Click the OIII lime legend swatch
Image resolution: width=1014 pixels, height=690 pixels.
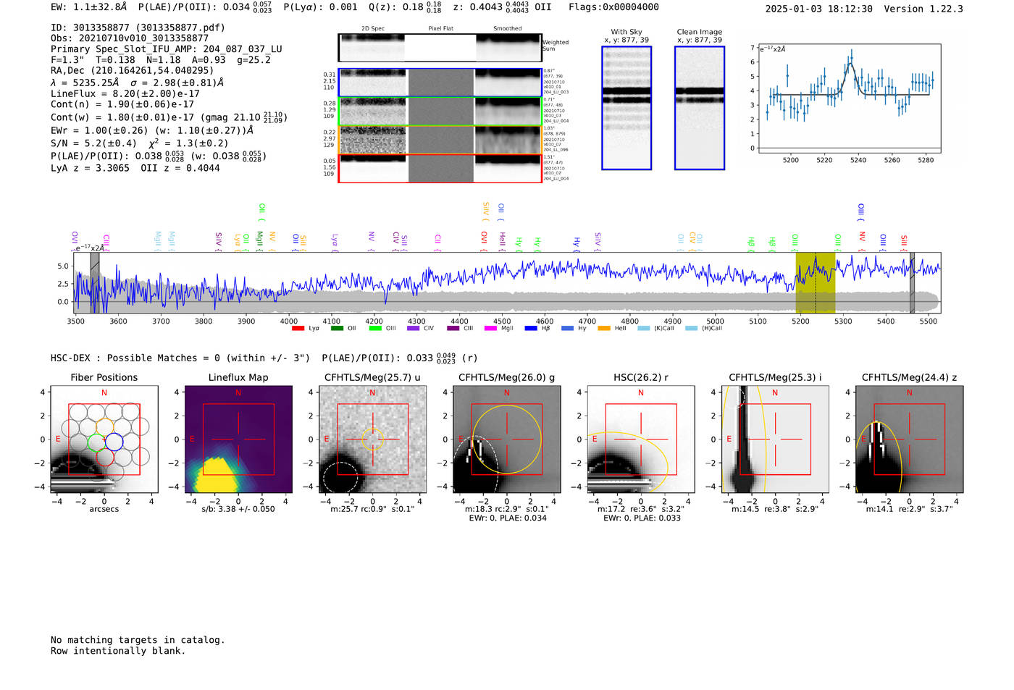375,328
